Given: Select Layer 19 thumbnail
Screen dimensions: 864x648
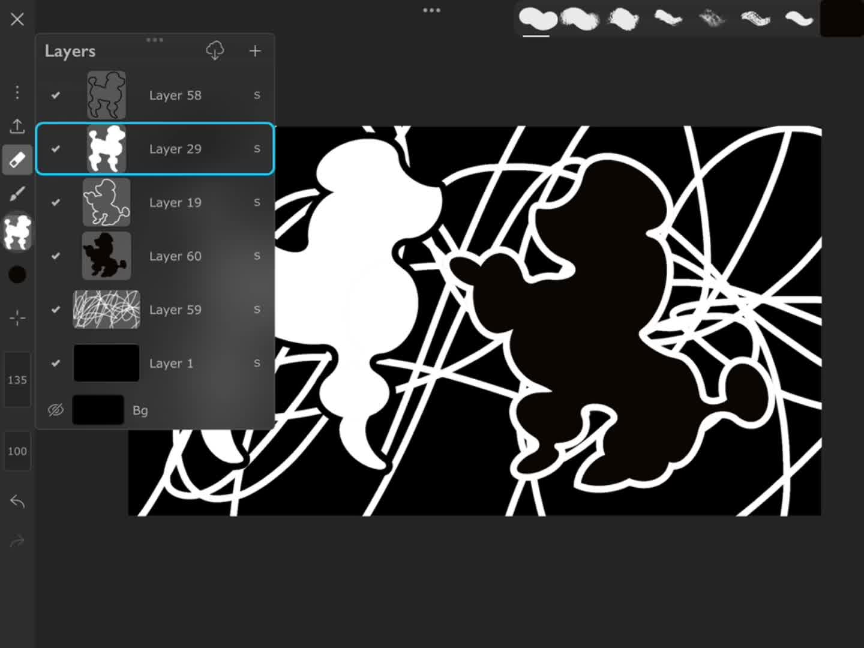Looking at the screenshot, I should [x=107, y=202].
